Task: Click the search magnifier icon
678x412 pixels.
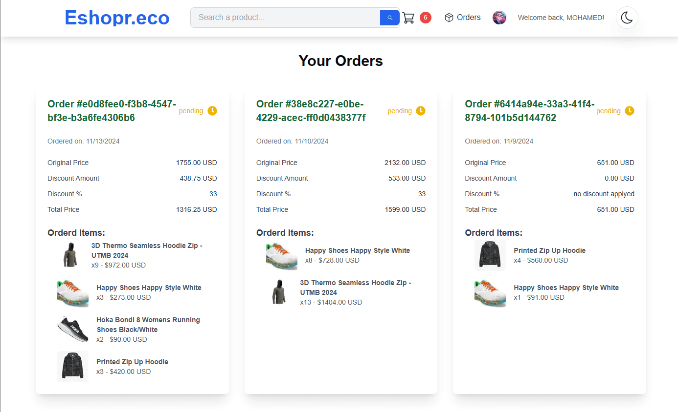Action: click(x=389, y=17)
